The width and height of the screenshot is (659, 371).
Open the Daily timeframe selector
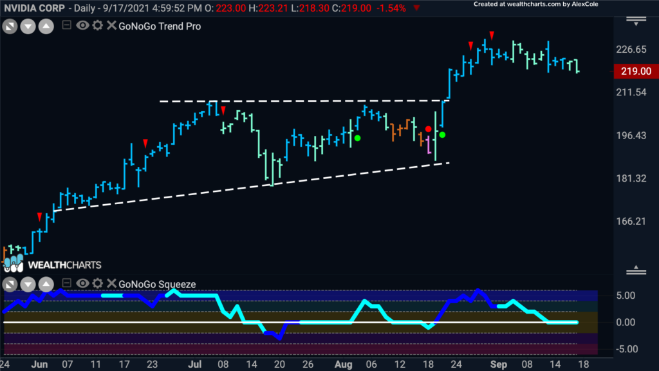tap(85, 8)
